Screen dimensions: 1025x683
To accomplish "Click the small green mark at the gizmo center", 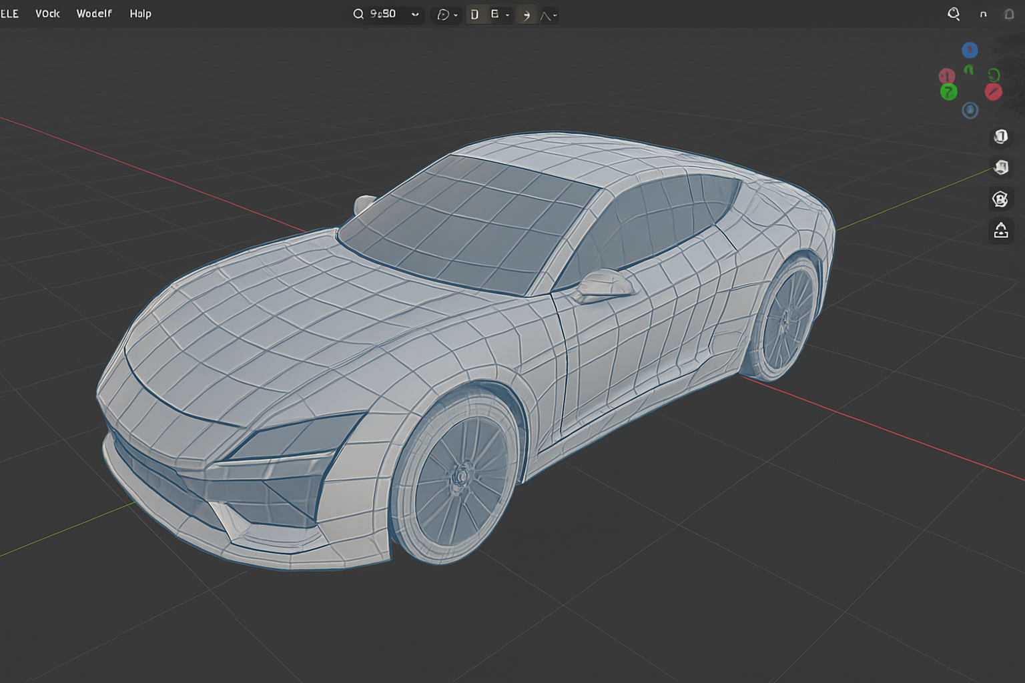I will click(x=968, y=69).
